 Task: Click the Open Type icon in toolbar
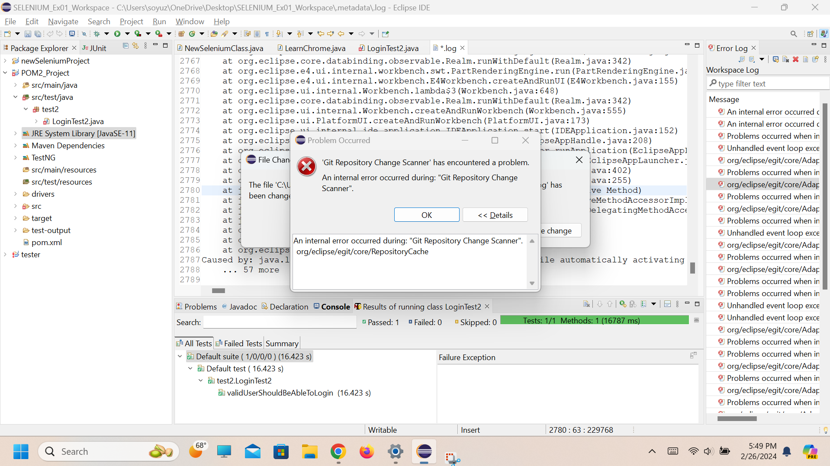tap(214, 34)
